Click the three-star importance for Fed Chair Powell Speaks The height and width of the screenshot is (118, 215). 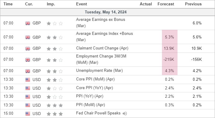(x=55, y=114)
